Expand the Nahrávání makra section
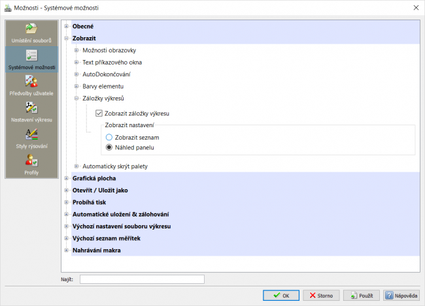425x306 pixels. pyautogui.click(x=66, y=251)
